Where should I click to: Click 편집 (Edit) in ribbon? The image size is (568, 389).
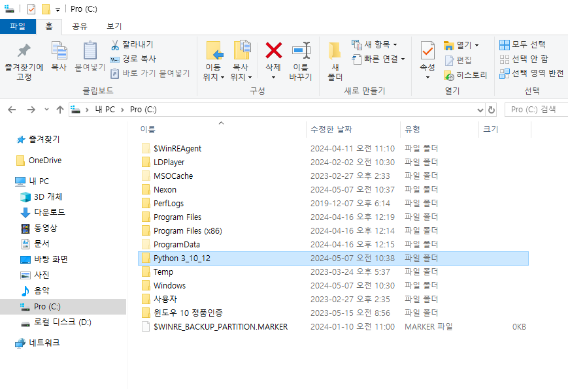coord(458,60)
